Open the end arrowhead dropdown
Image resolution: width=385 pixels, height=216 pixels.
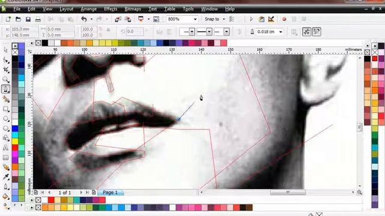[226, 32]
